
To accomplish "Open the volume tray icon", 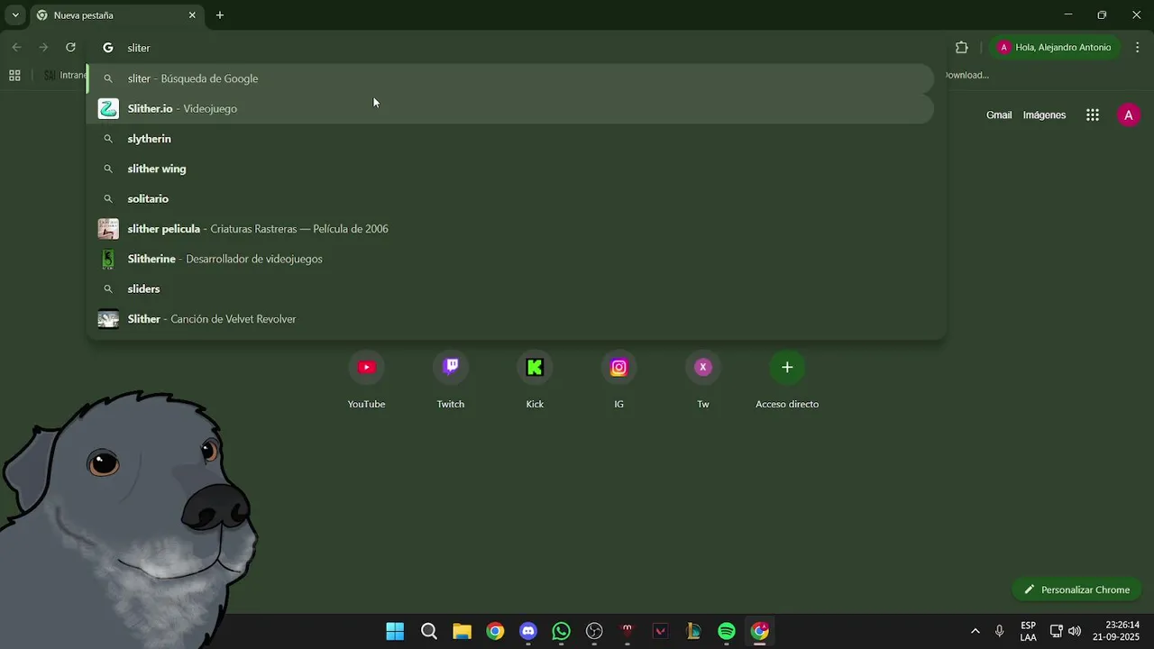I will pos(1075,631).
